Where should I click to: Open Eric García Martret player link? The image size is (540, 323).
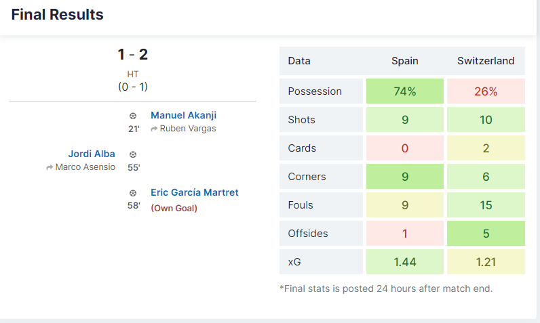click(x=195, y=192)
